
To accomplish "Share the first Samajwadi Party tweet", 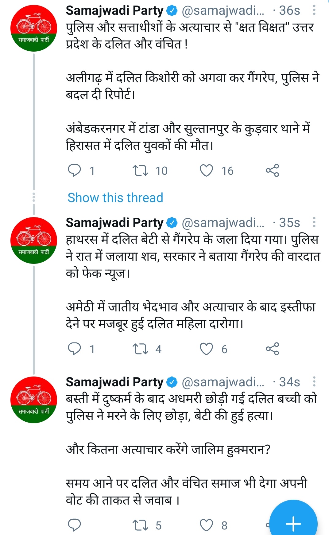I will point(273,170).
